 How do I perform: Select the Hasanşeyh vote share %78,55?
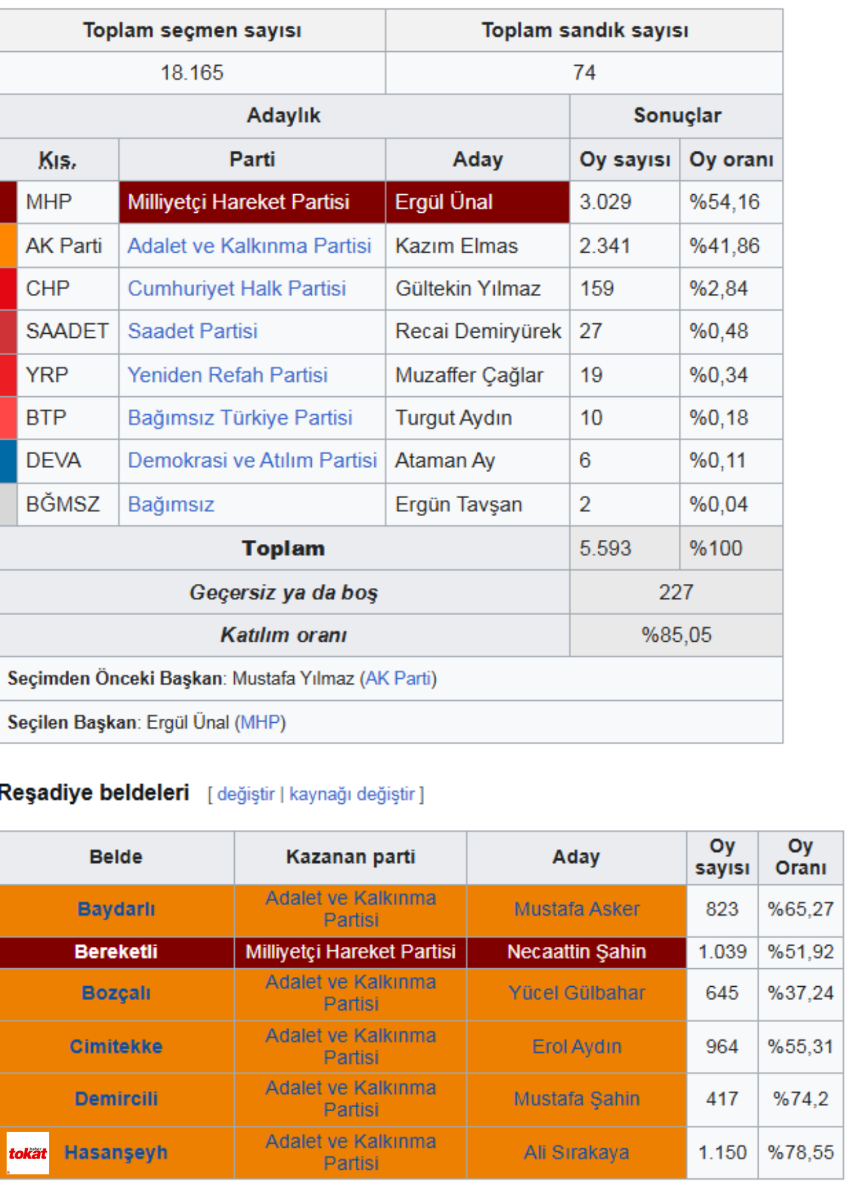click(800, 1152)
